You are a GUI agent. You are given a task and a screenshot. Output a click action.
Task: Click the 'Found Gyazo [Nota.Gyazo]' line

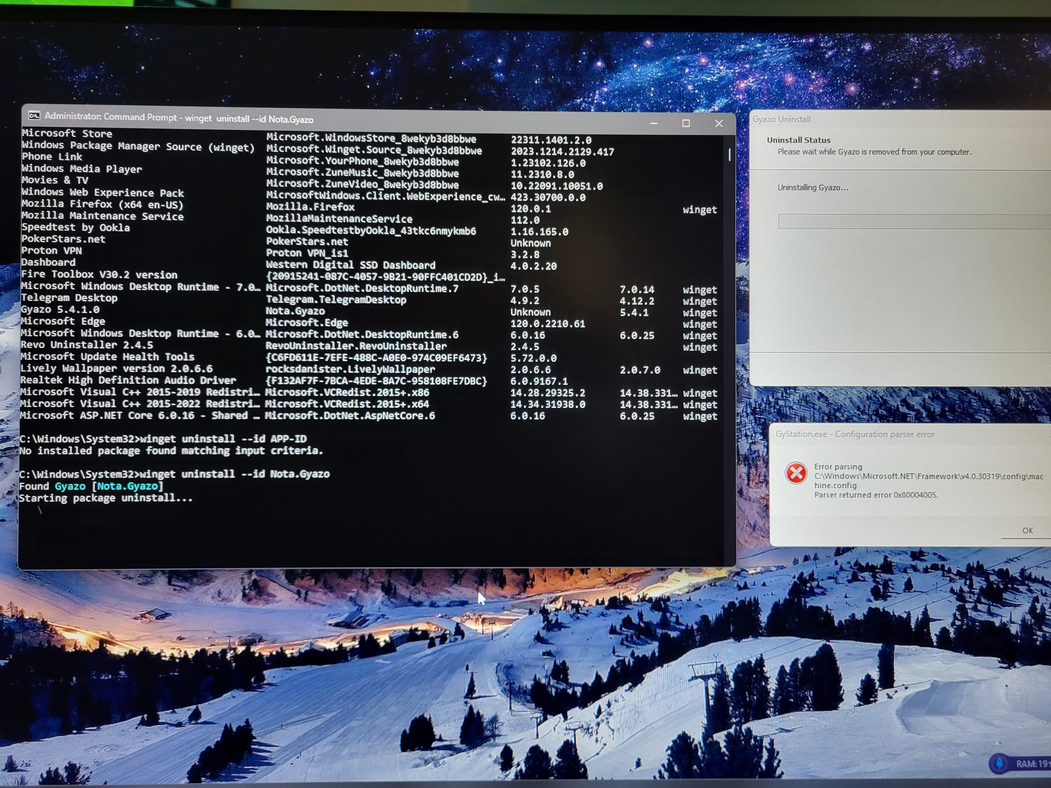pyautogui.click(x=91, y=486)
